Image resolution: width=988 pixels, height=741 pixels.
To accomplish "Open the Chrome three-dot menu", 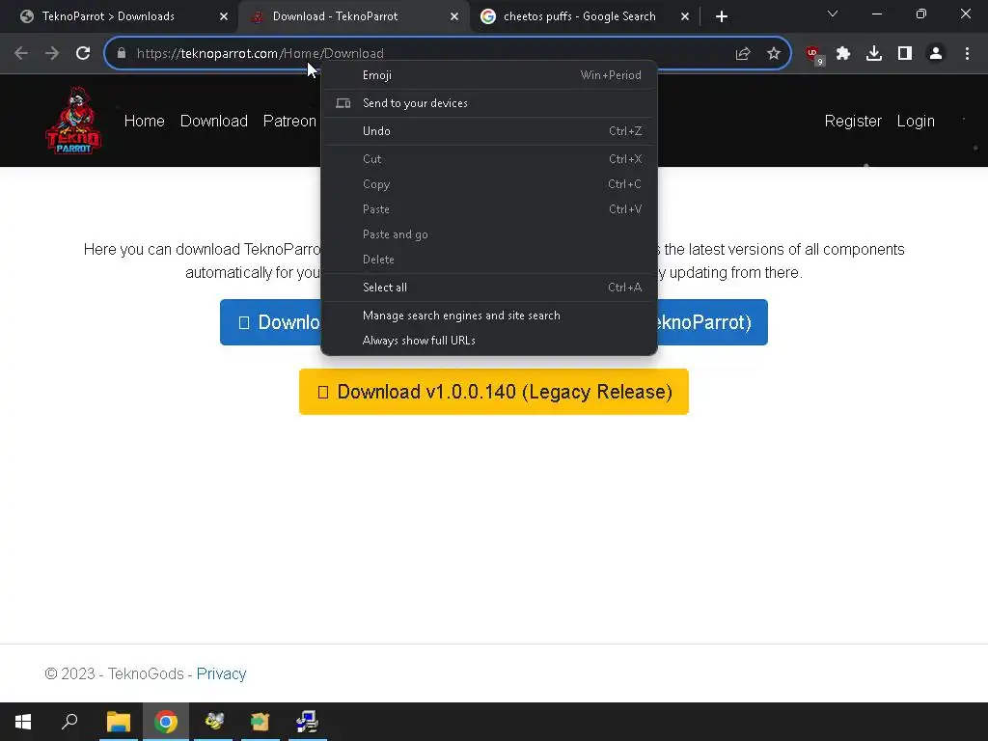I will 967,54.
